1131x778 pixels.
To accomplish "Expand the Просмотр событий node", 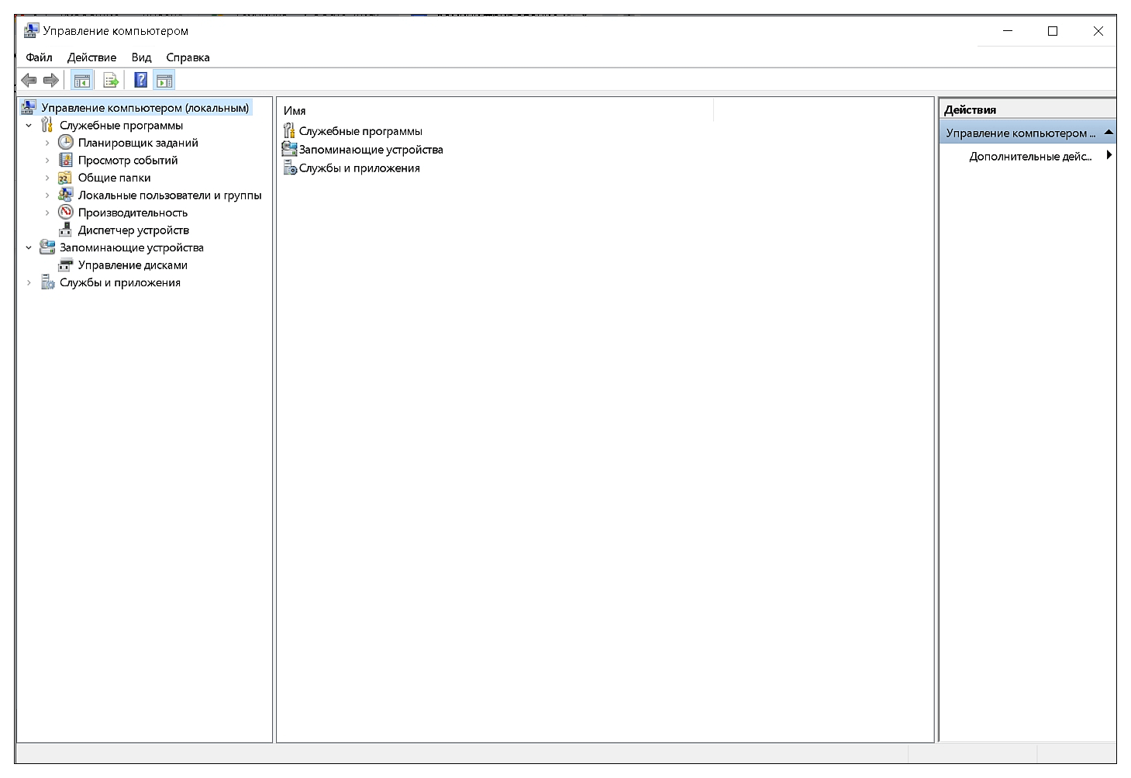I will 47,161.
